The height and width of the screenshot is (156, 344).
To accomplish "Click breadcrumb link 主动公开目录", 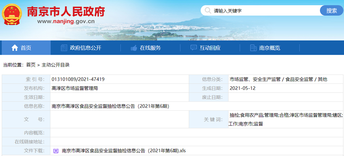I will pos(55,65).
